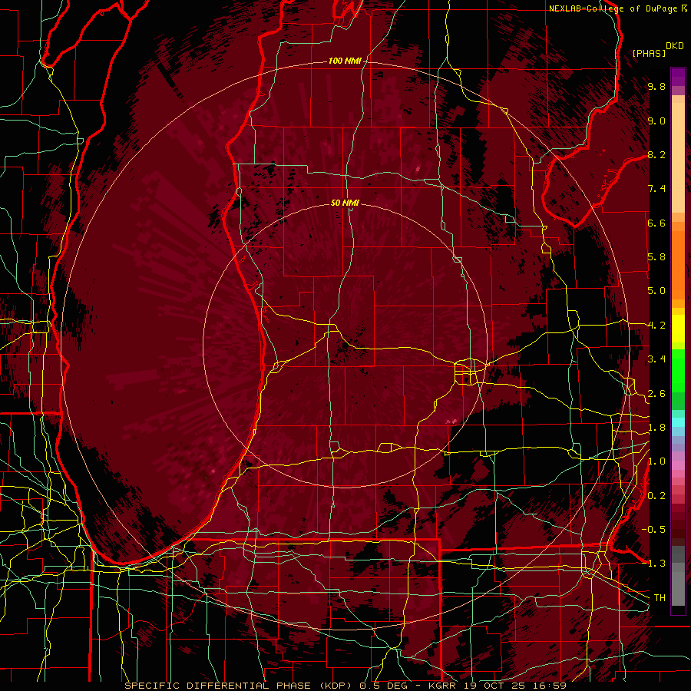Click the DKD label above the color scale

point(674,46)
